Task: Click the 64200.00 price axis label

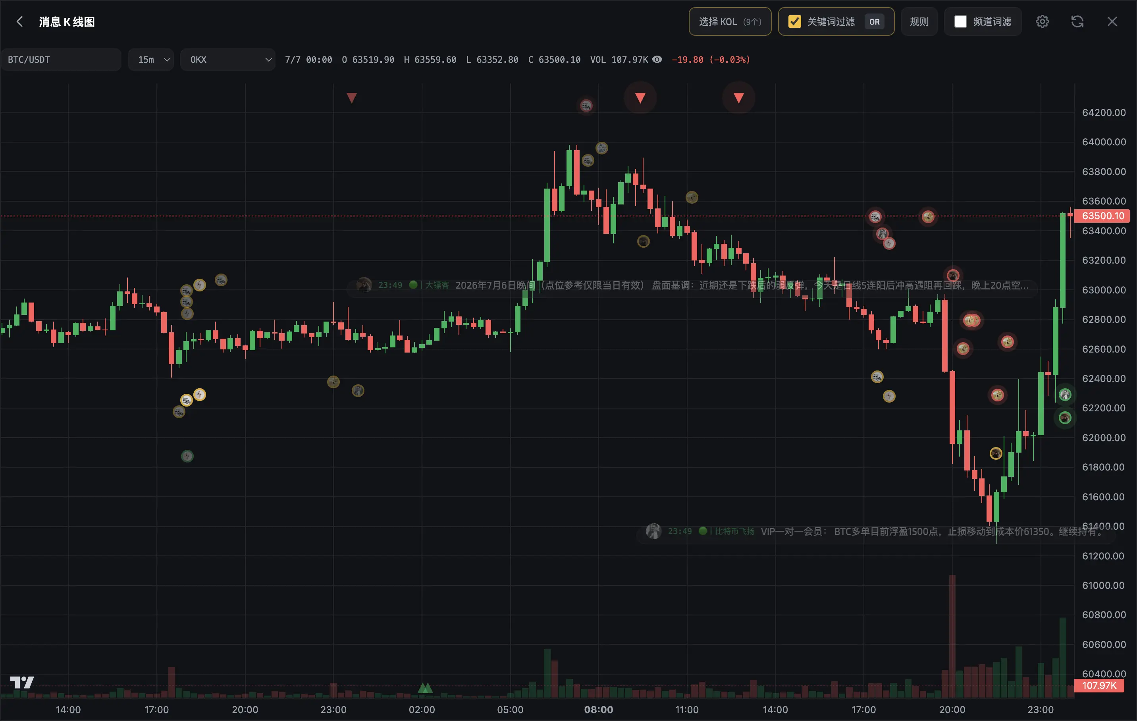Action: pyautogui.click(x=1104, y=112)
